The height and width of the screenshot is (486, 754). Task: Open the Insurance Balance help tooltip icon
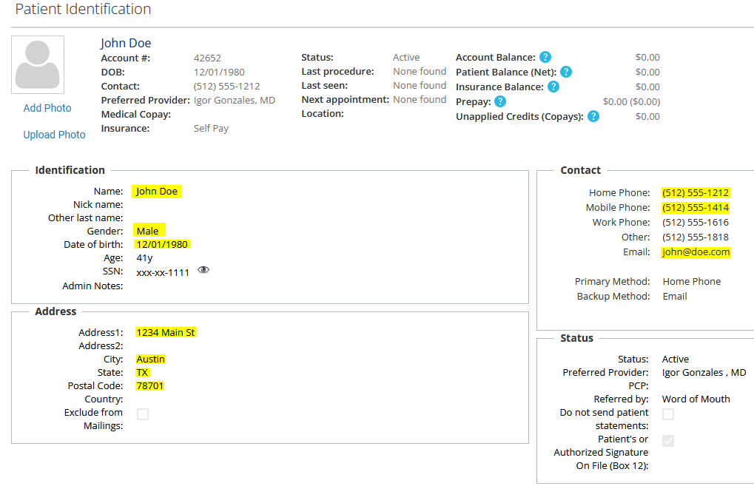[553, 87]
